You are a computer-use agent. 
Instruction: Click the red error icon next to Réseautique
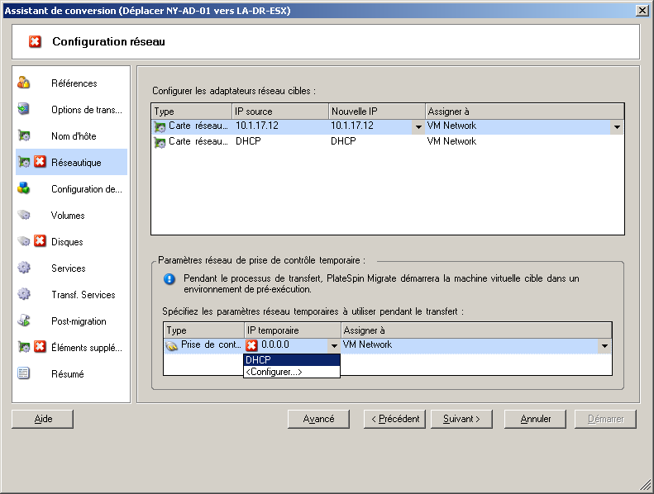(x=40, y=162)
